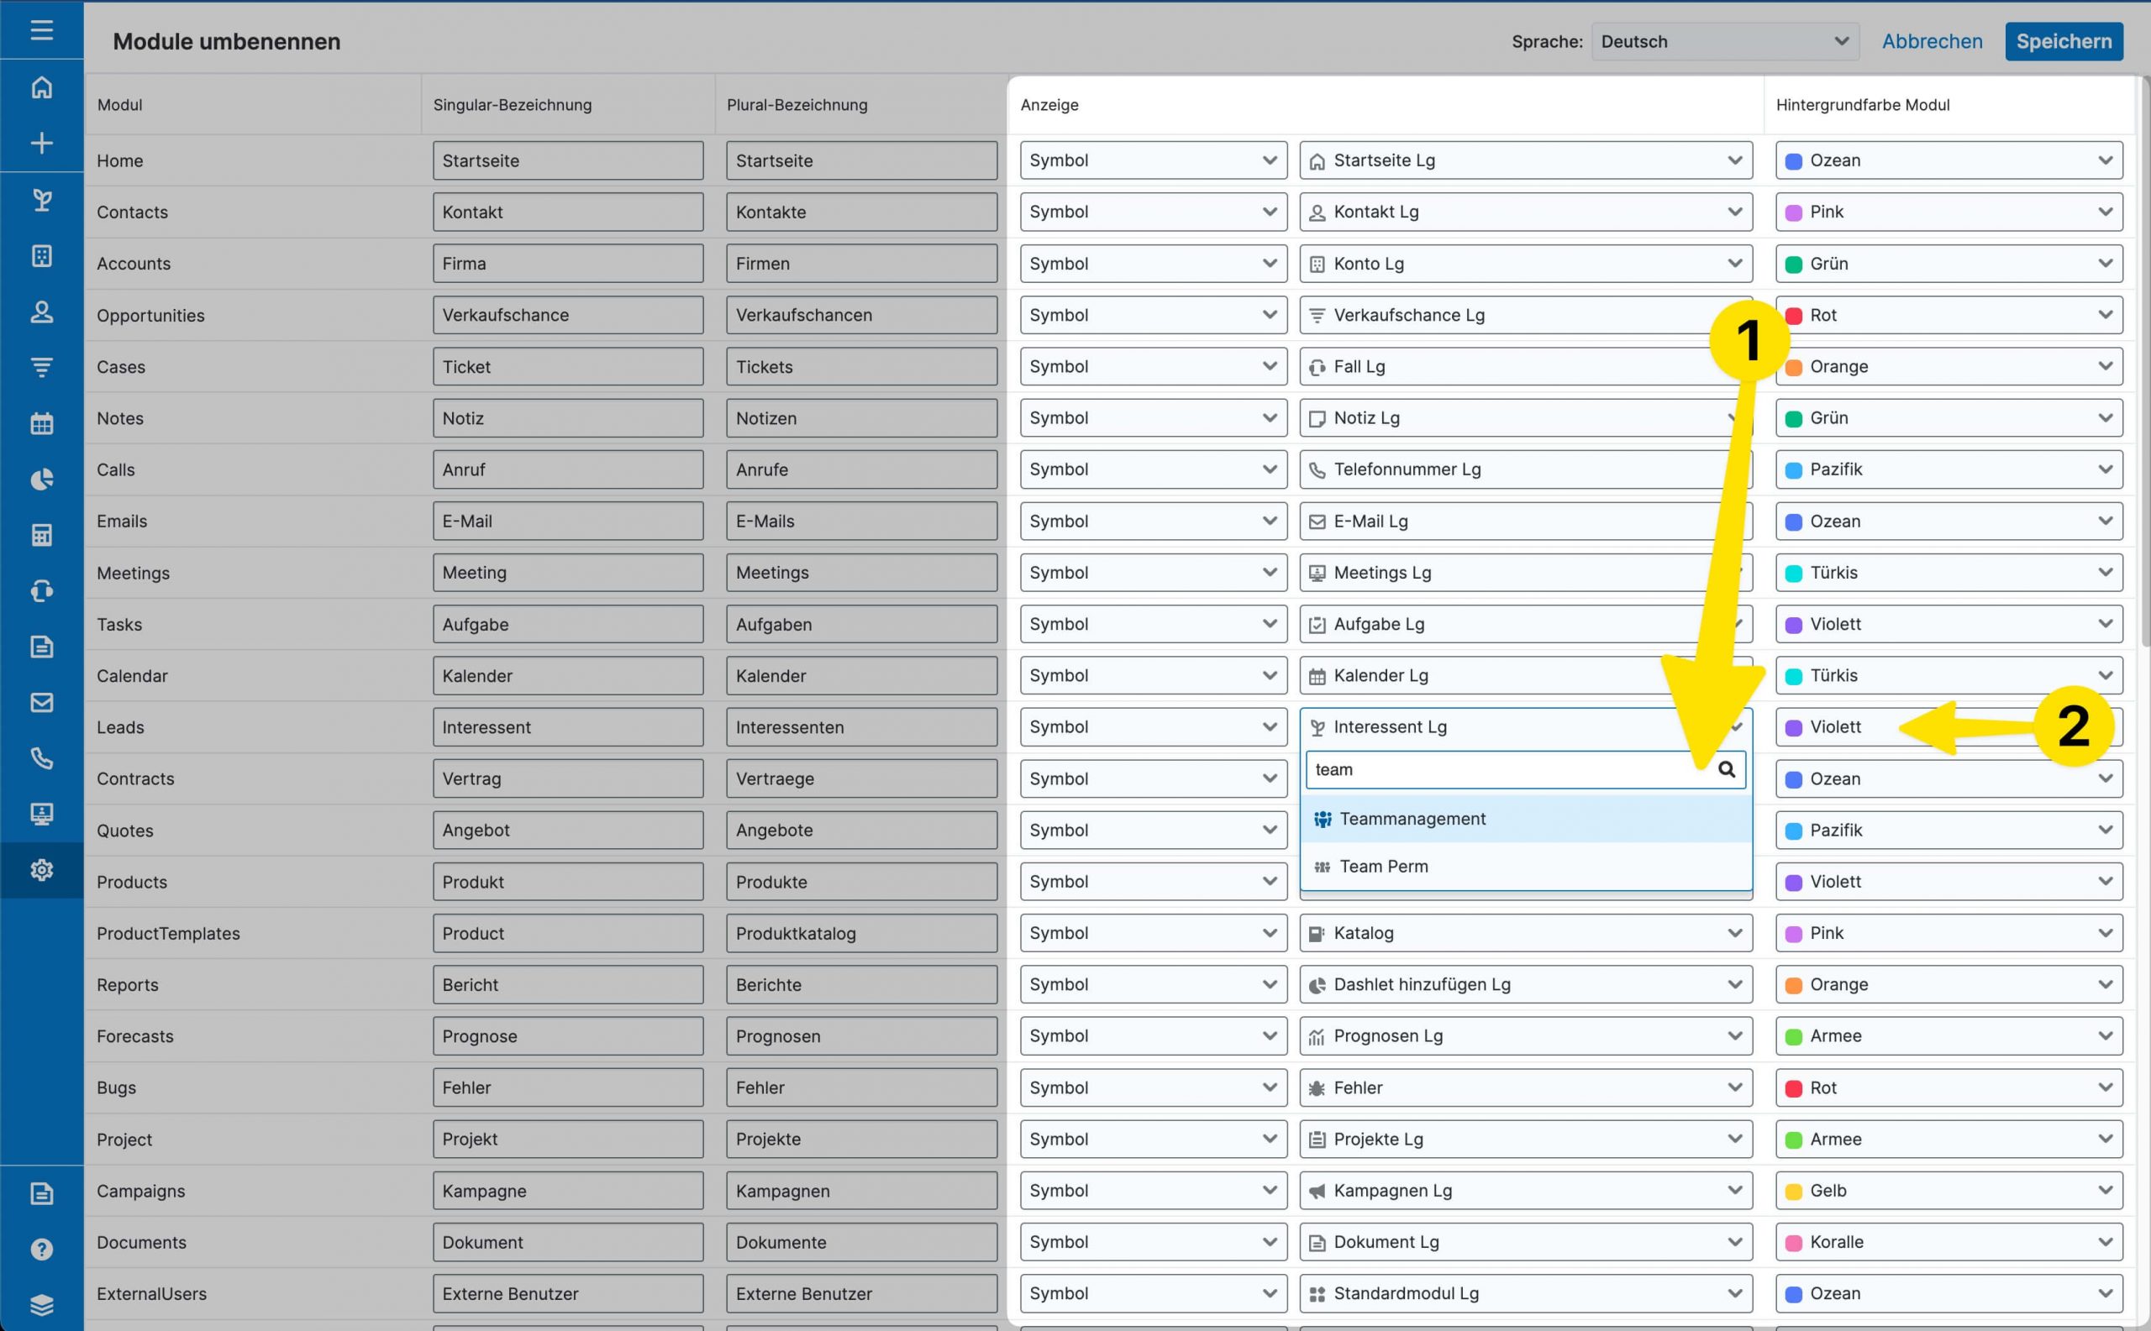The image size is (2151, 1331).
Task: Open Fehler icon dropdown for Bugs
Action: (1525, 1088)
